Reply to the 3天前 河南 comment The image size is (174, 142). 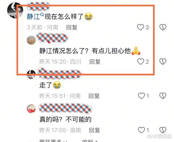pyautogui.click(x=72, y=27)
